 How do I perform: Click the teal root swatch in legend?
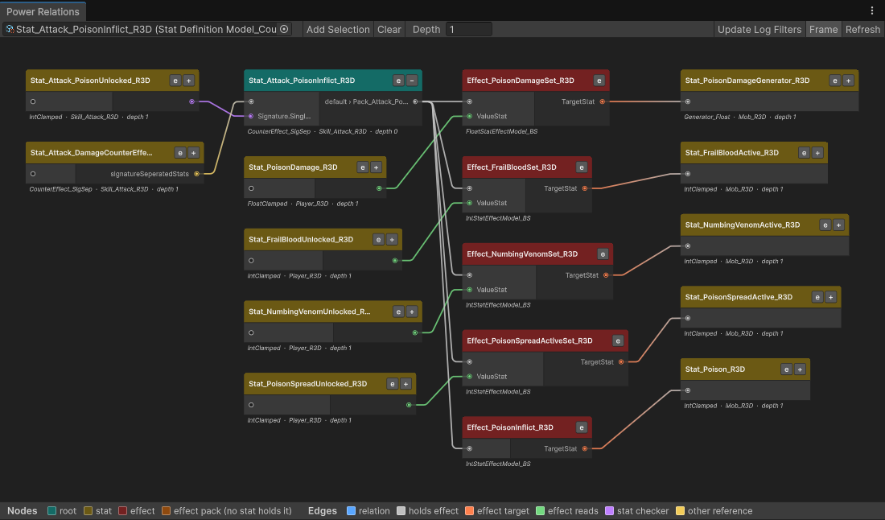pyautogui.click(x=52, y=511)
